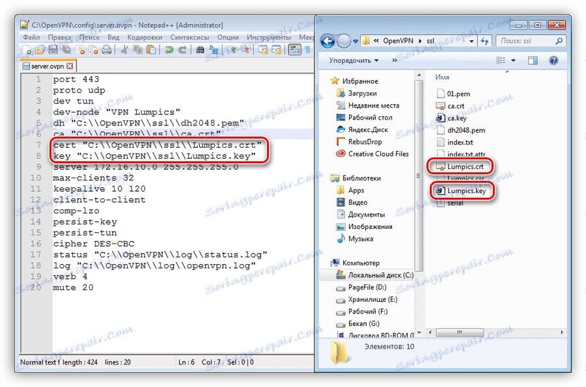Viewport: 586px width, 387px height.
Task: Click line 16 text cipher DES-CBC
Action: pos(93,244)
